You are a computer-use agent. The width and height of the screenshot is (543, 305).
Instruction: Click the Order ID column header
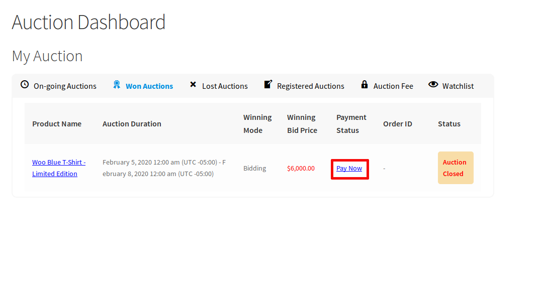pyautogui.click(x=397, y=124)
